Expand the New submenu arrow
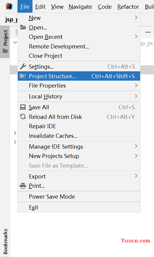154x257 pixels. [x=136, y=17]
